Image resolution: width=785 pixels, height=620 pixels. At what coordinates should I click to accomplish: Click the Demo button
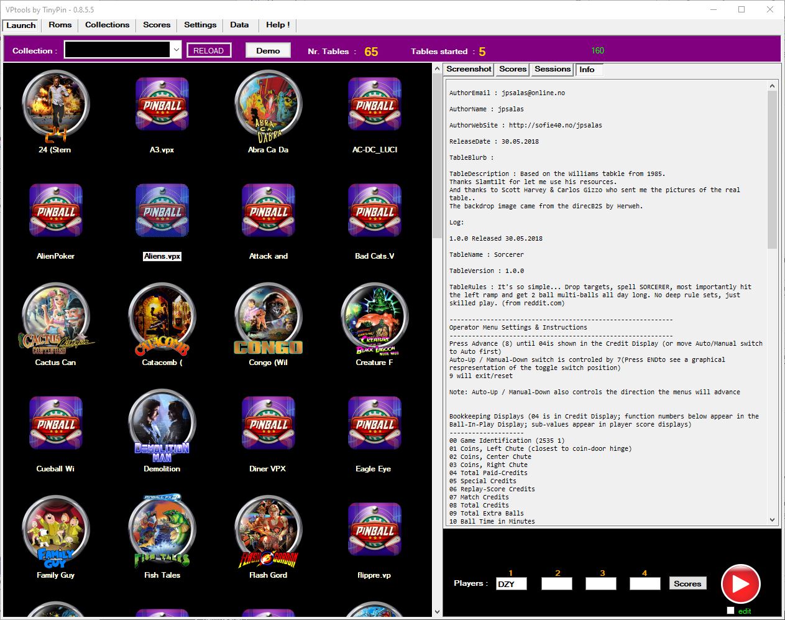(x=268, y=50)
